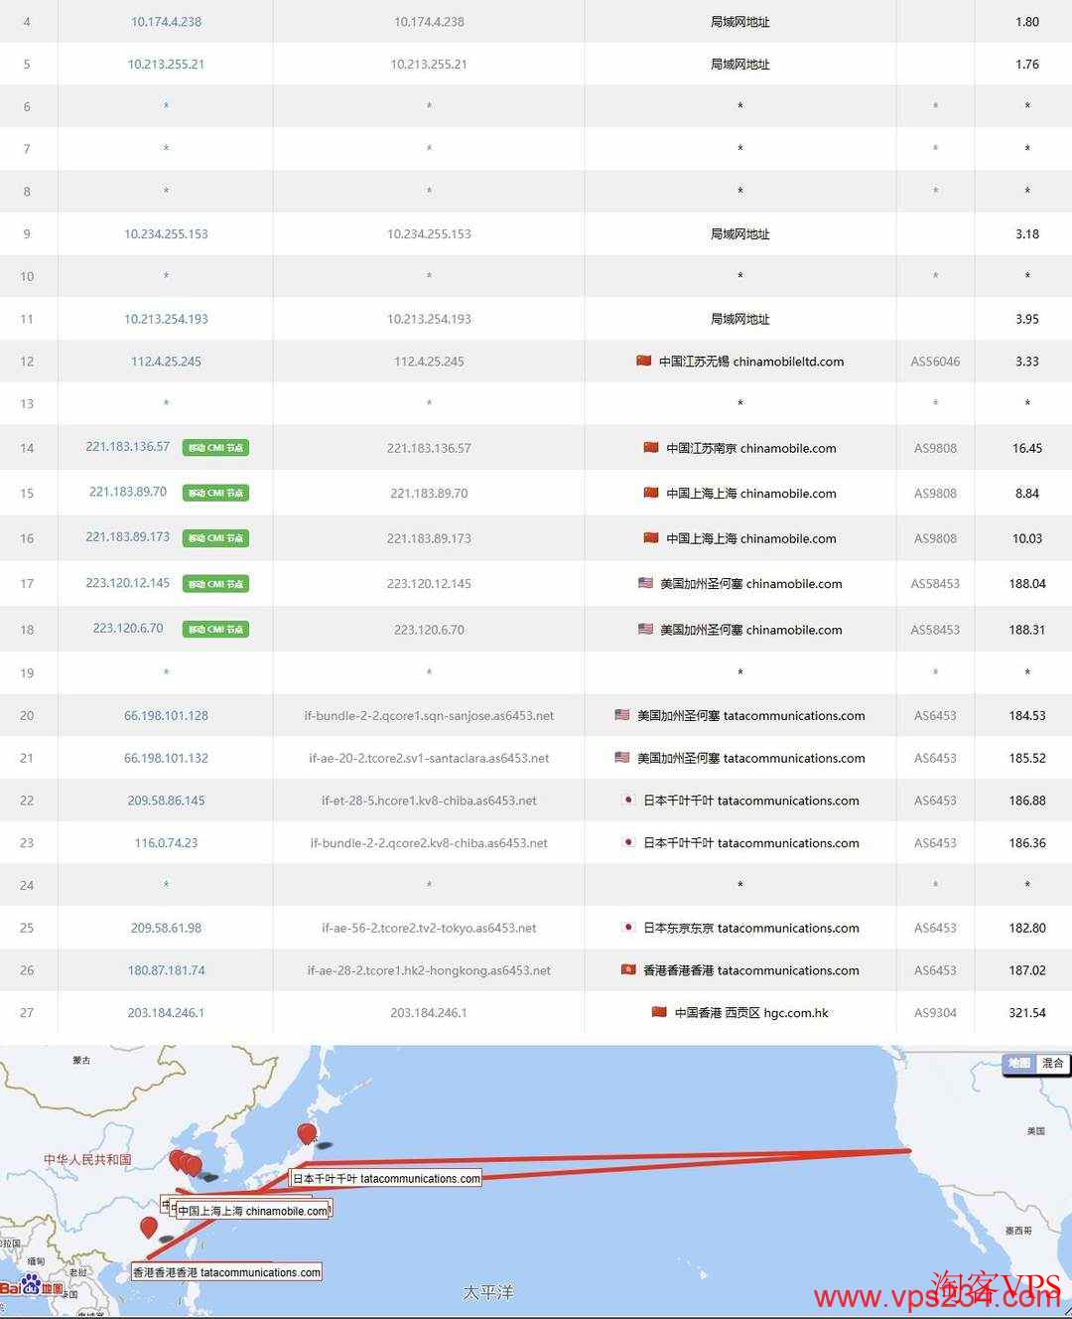This screenshot has width=1072, height=1319.
Task: Click the China flag in hop 15 row
Action: pos(651,492)
